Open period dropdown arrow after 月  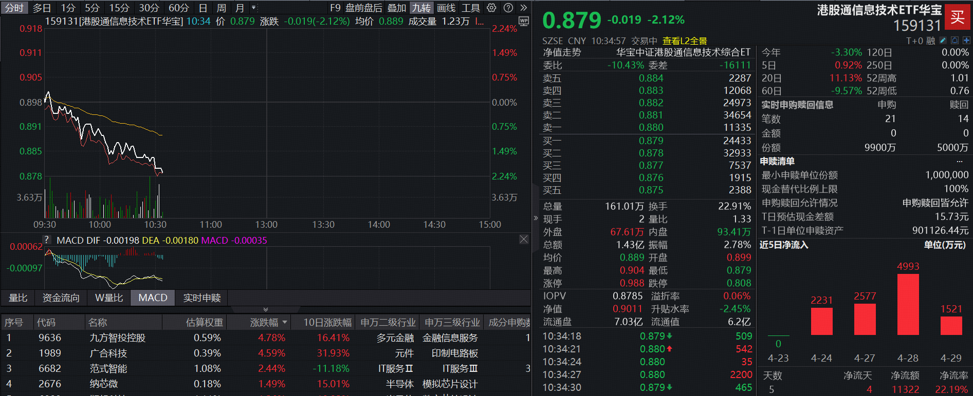[x=253, y=8]
